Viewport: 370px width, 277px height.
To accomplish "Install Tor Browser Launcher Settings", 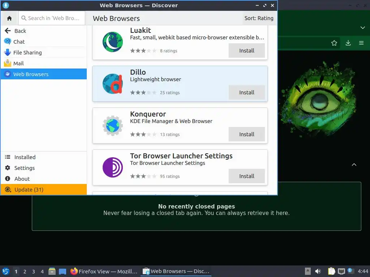I will 246,176.
